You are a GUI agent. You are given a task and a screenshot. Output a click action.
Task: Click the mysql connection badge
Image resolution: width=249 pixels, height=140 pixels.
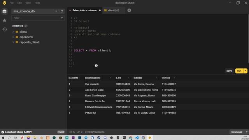coord(61,132)
